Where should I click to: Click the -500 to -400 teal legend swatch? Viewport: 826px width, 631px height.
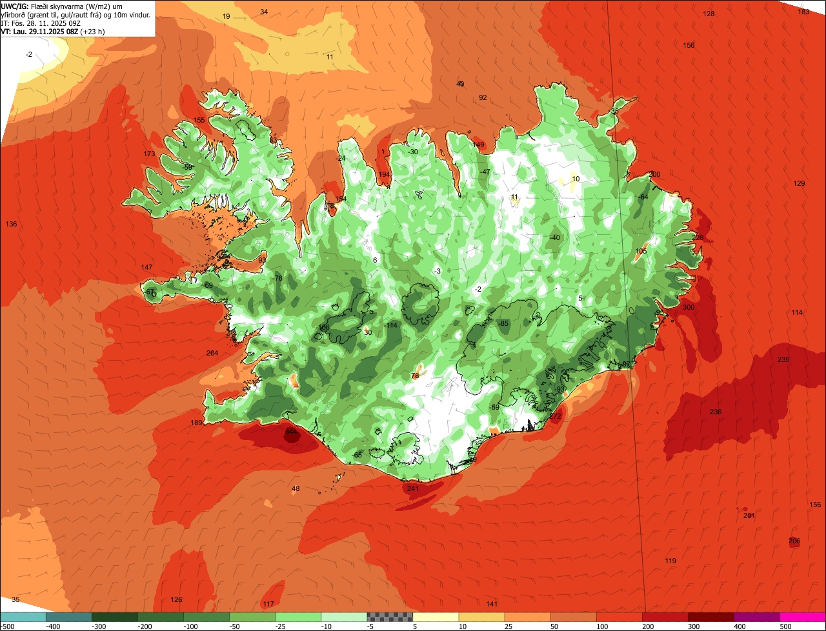(x=23, y=617)
